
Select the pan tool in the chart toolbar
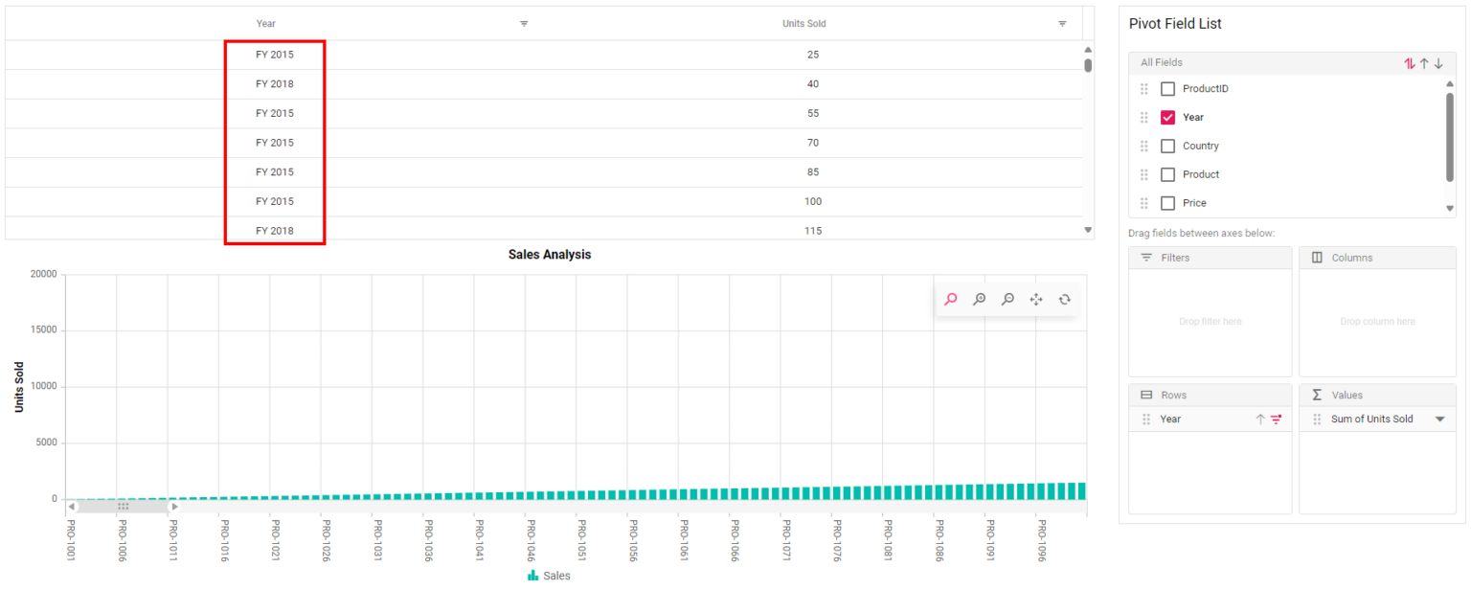click(x=1036, y=299)
